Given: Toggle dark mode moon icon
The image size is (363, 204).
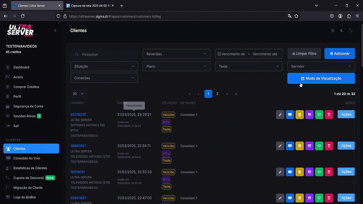Looking at the screenshot, I should click(342, 31).
